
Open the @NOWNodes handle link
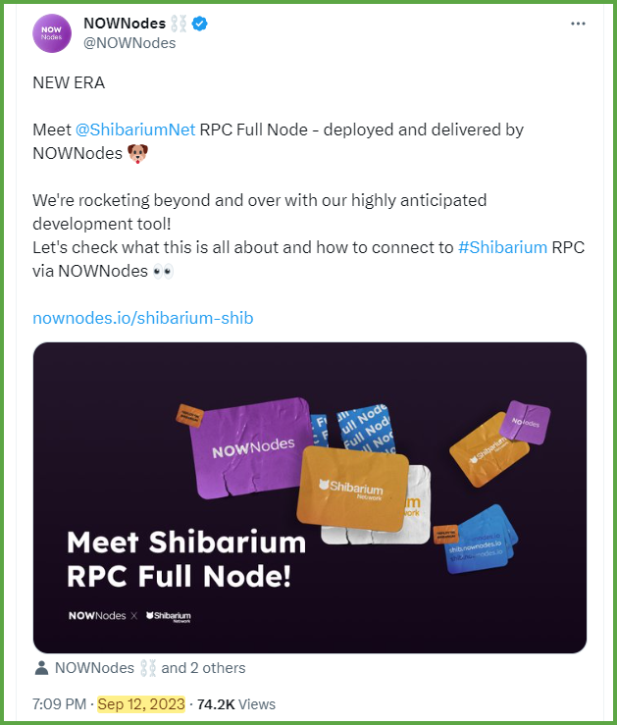tap(129, 43)
